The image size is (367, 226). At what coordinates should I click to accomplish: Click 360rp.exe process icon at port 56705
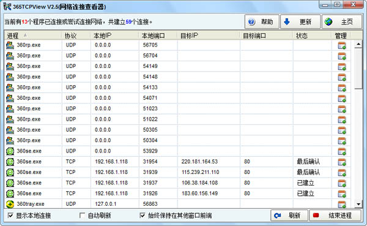click(10, 45)
